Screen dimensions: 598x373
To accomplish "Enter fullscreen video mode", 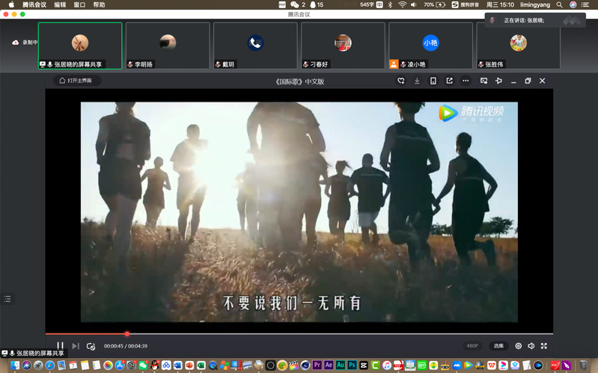I will click(544, 346).
